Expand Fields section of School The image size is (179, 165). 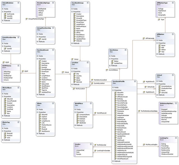click(157, 81)
